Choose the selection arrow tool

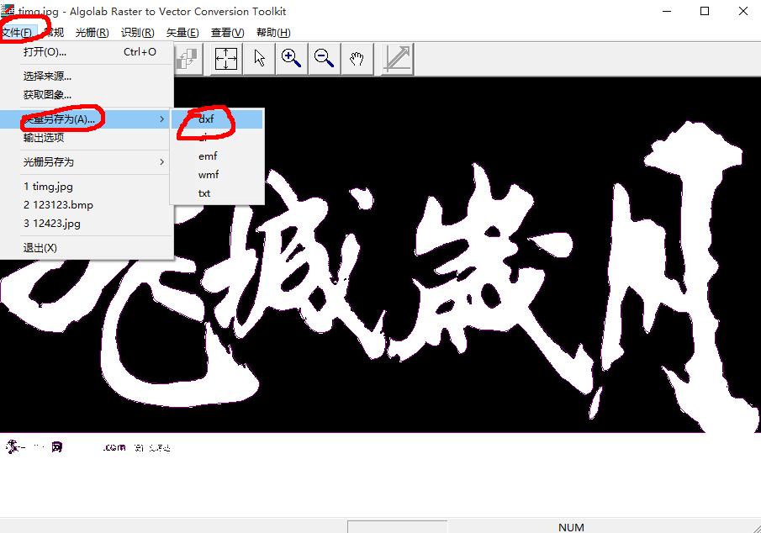259,58
